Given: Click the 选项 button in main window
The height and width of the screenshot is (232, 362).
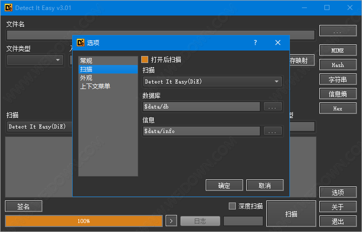Looking at the screenshot, I should [338, 192].
